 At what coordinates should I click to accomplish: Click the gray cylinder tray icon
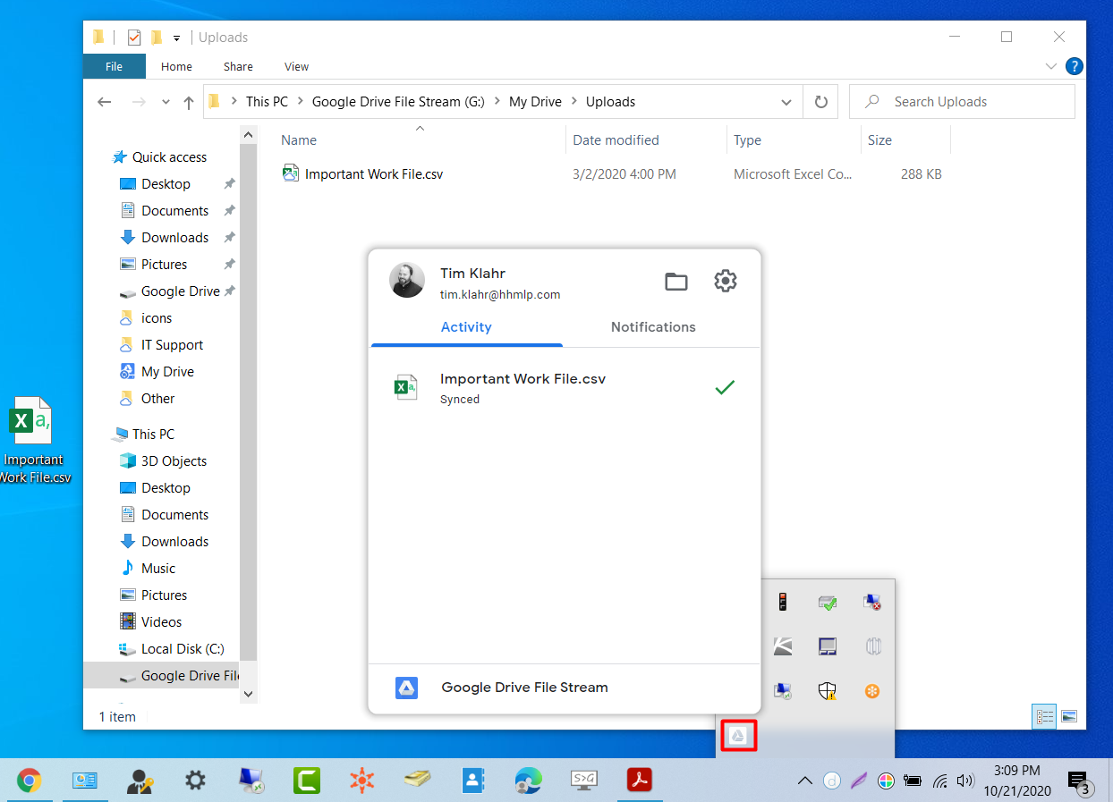[x=873, y=646]
